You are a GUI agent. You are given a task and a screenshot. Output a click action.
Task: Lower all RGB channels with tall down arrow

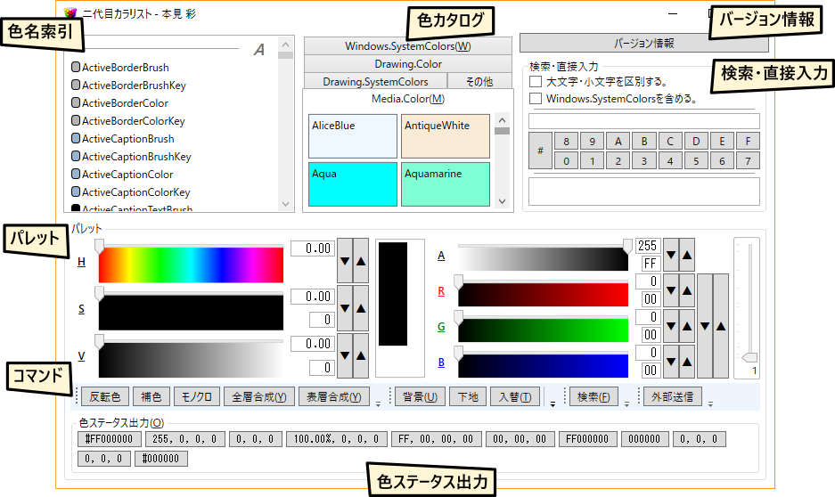point(705,326)
